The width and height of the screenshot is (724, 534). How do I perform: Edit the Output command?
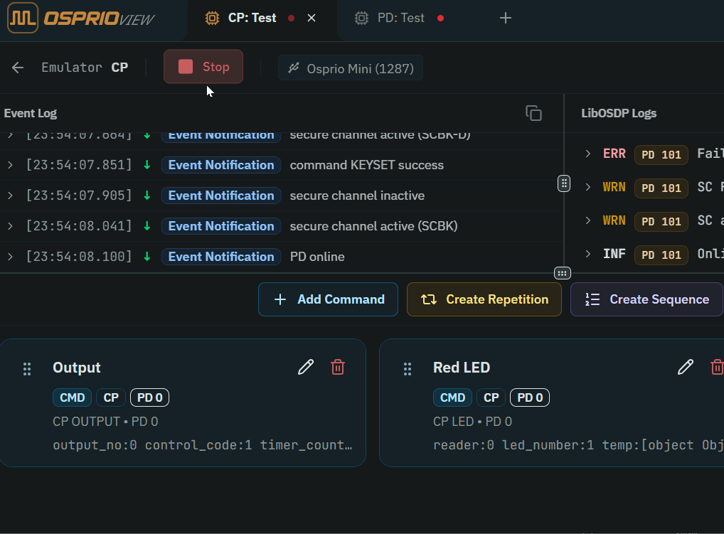click(x=306, y=367)
